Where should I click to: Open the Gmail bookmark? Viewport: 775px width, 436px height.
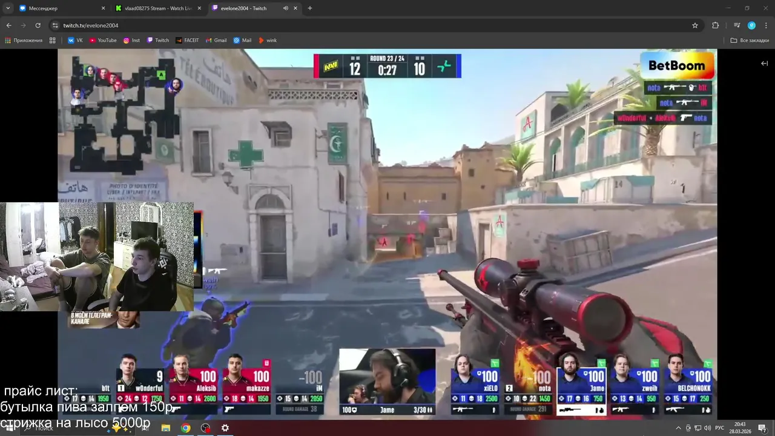(216, 41)
